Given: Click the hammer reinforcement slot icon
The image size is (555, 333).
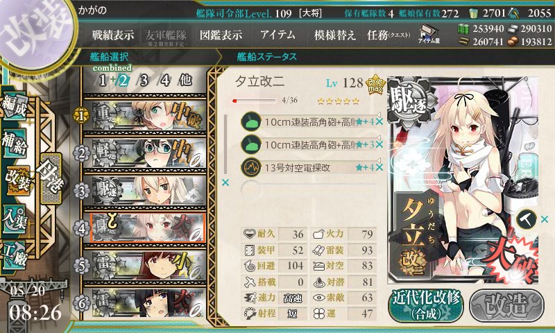Looking at the screenshot, I should point(527,219).
